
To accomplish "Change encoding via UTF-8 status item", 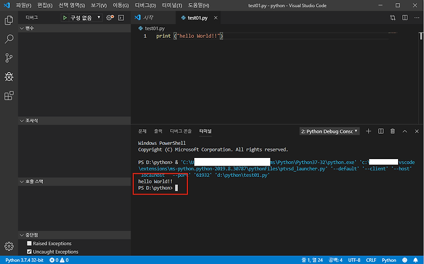I will point(355,260).
